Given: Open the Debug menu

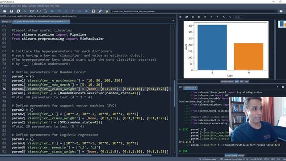Looking at the screenshot, I should tap(25, 6).
